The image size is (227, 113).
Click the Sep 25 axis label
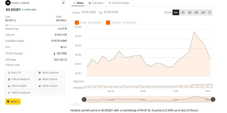point(111,91)
